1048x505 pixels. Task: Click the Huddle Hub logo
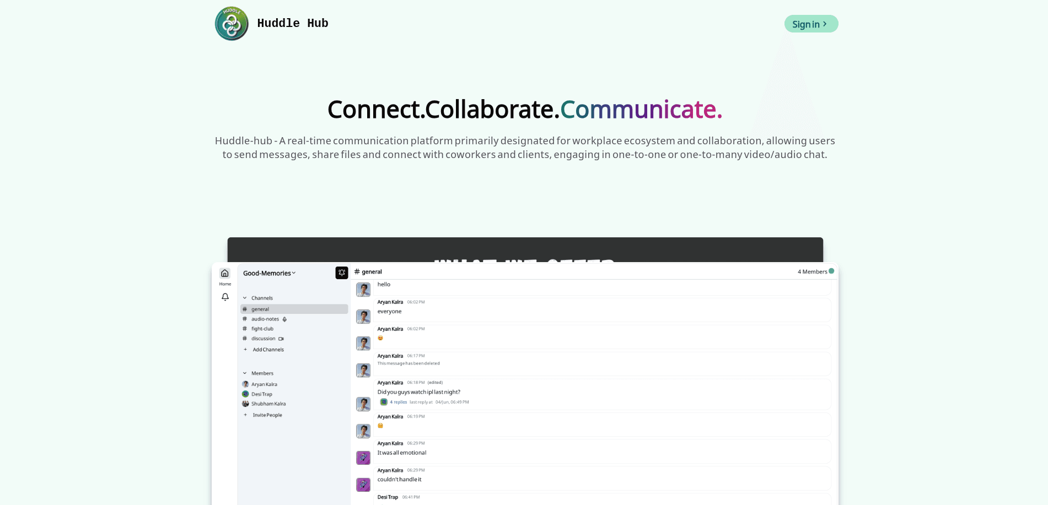click(232, 23)
